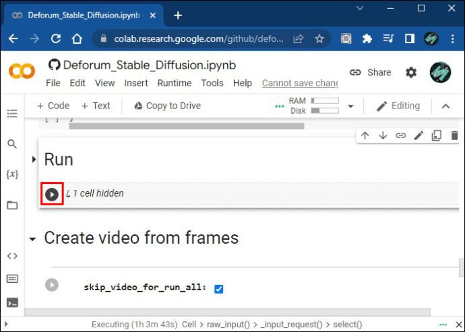The width and height of the screenshot is (465, 332).
Task: Open the terminal icon in sidebar
Action: pos(12,302)
